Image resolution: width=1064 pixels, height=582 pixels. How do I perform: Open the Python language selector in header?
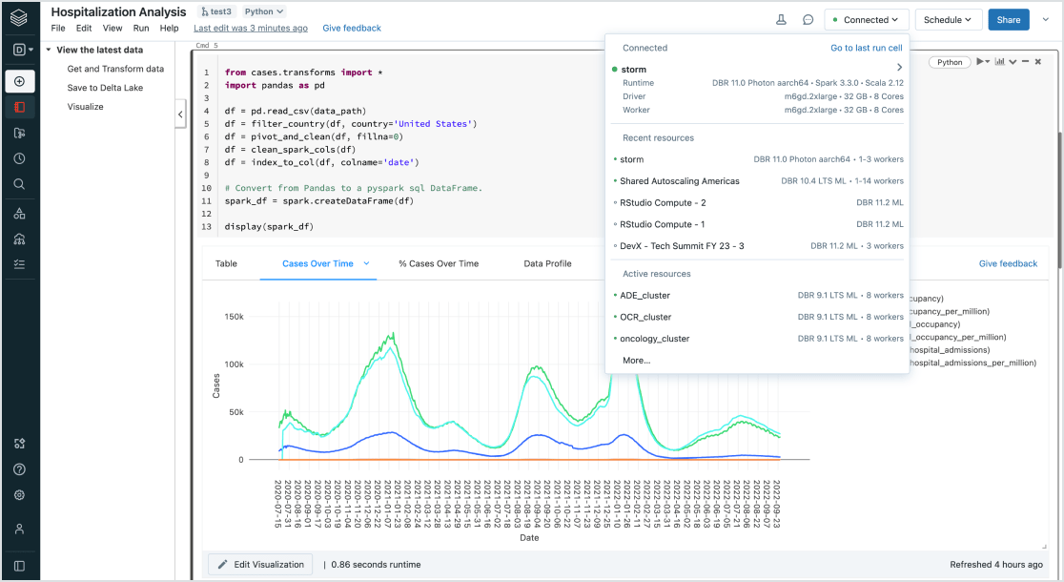tap(264, 12)
